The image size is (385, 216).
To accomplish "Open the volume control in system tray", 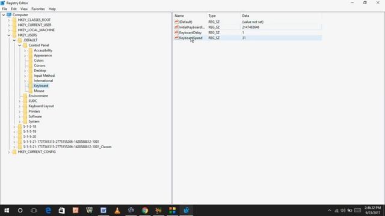I will pos(343,211).
